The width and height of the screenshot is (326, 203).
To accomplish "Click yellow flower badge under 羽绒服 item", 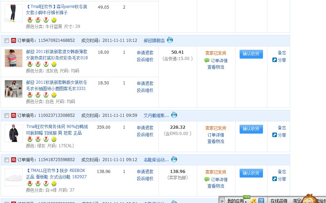I will click(x=54, y=139).
